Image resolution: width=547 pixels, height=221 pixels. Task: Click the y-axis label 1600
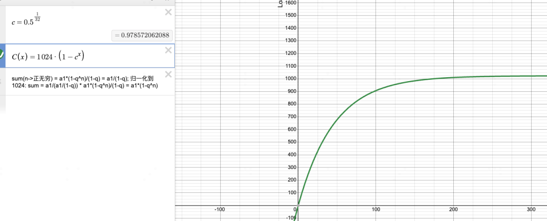click(291, 3)
